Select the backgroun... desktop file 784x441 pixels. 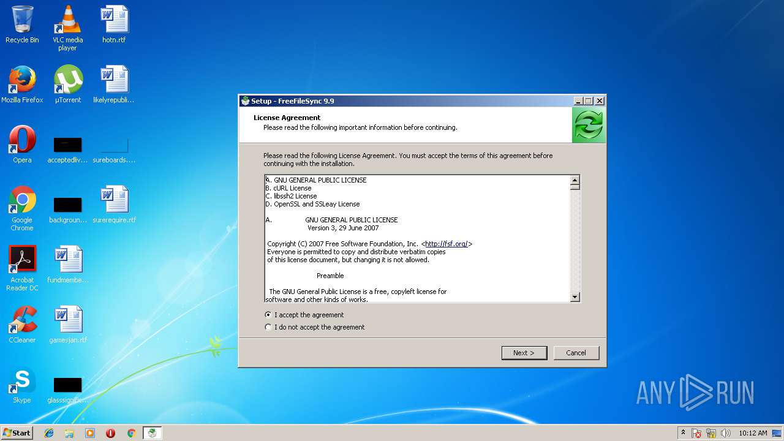pos(67,209)
